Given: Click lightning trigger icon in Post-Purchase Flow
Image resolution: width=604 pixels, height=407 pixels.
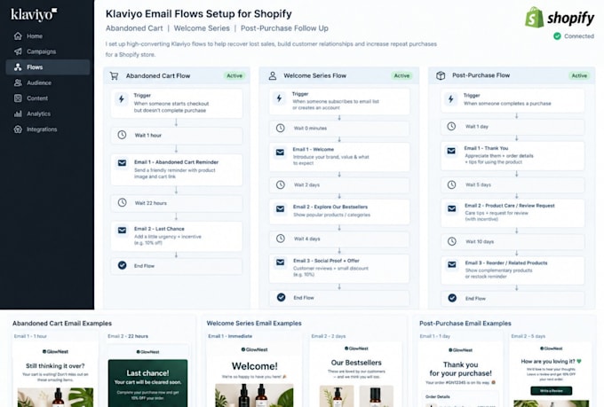Looking at the screenshot, I should 450,99.
